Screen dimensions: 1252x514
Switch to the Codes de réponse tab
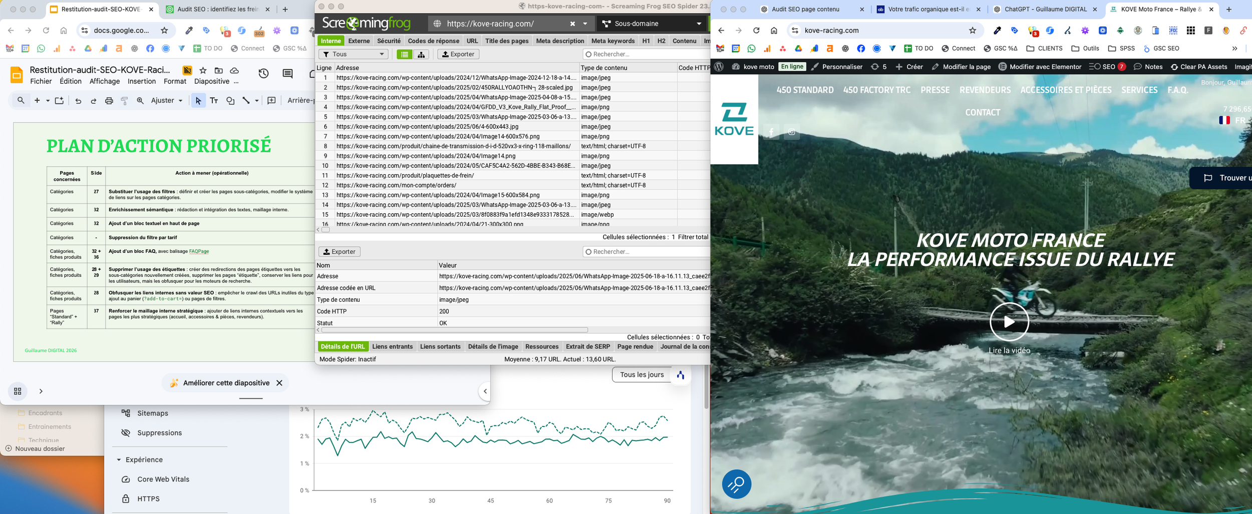coord(433,41)
